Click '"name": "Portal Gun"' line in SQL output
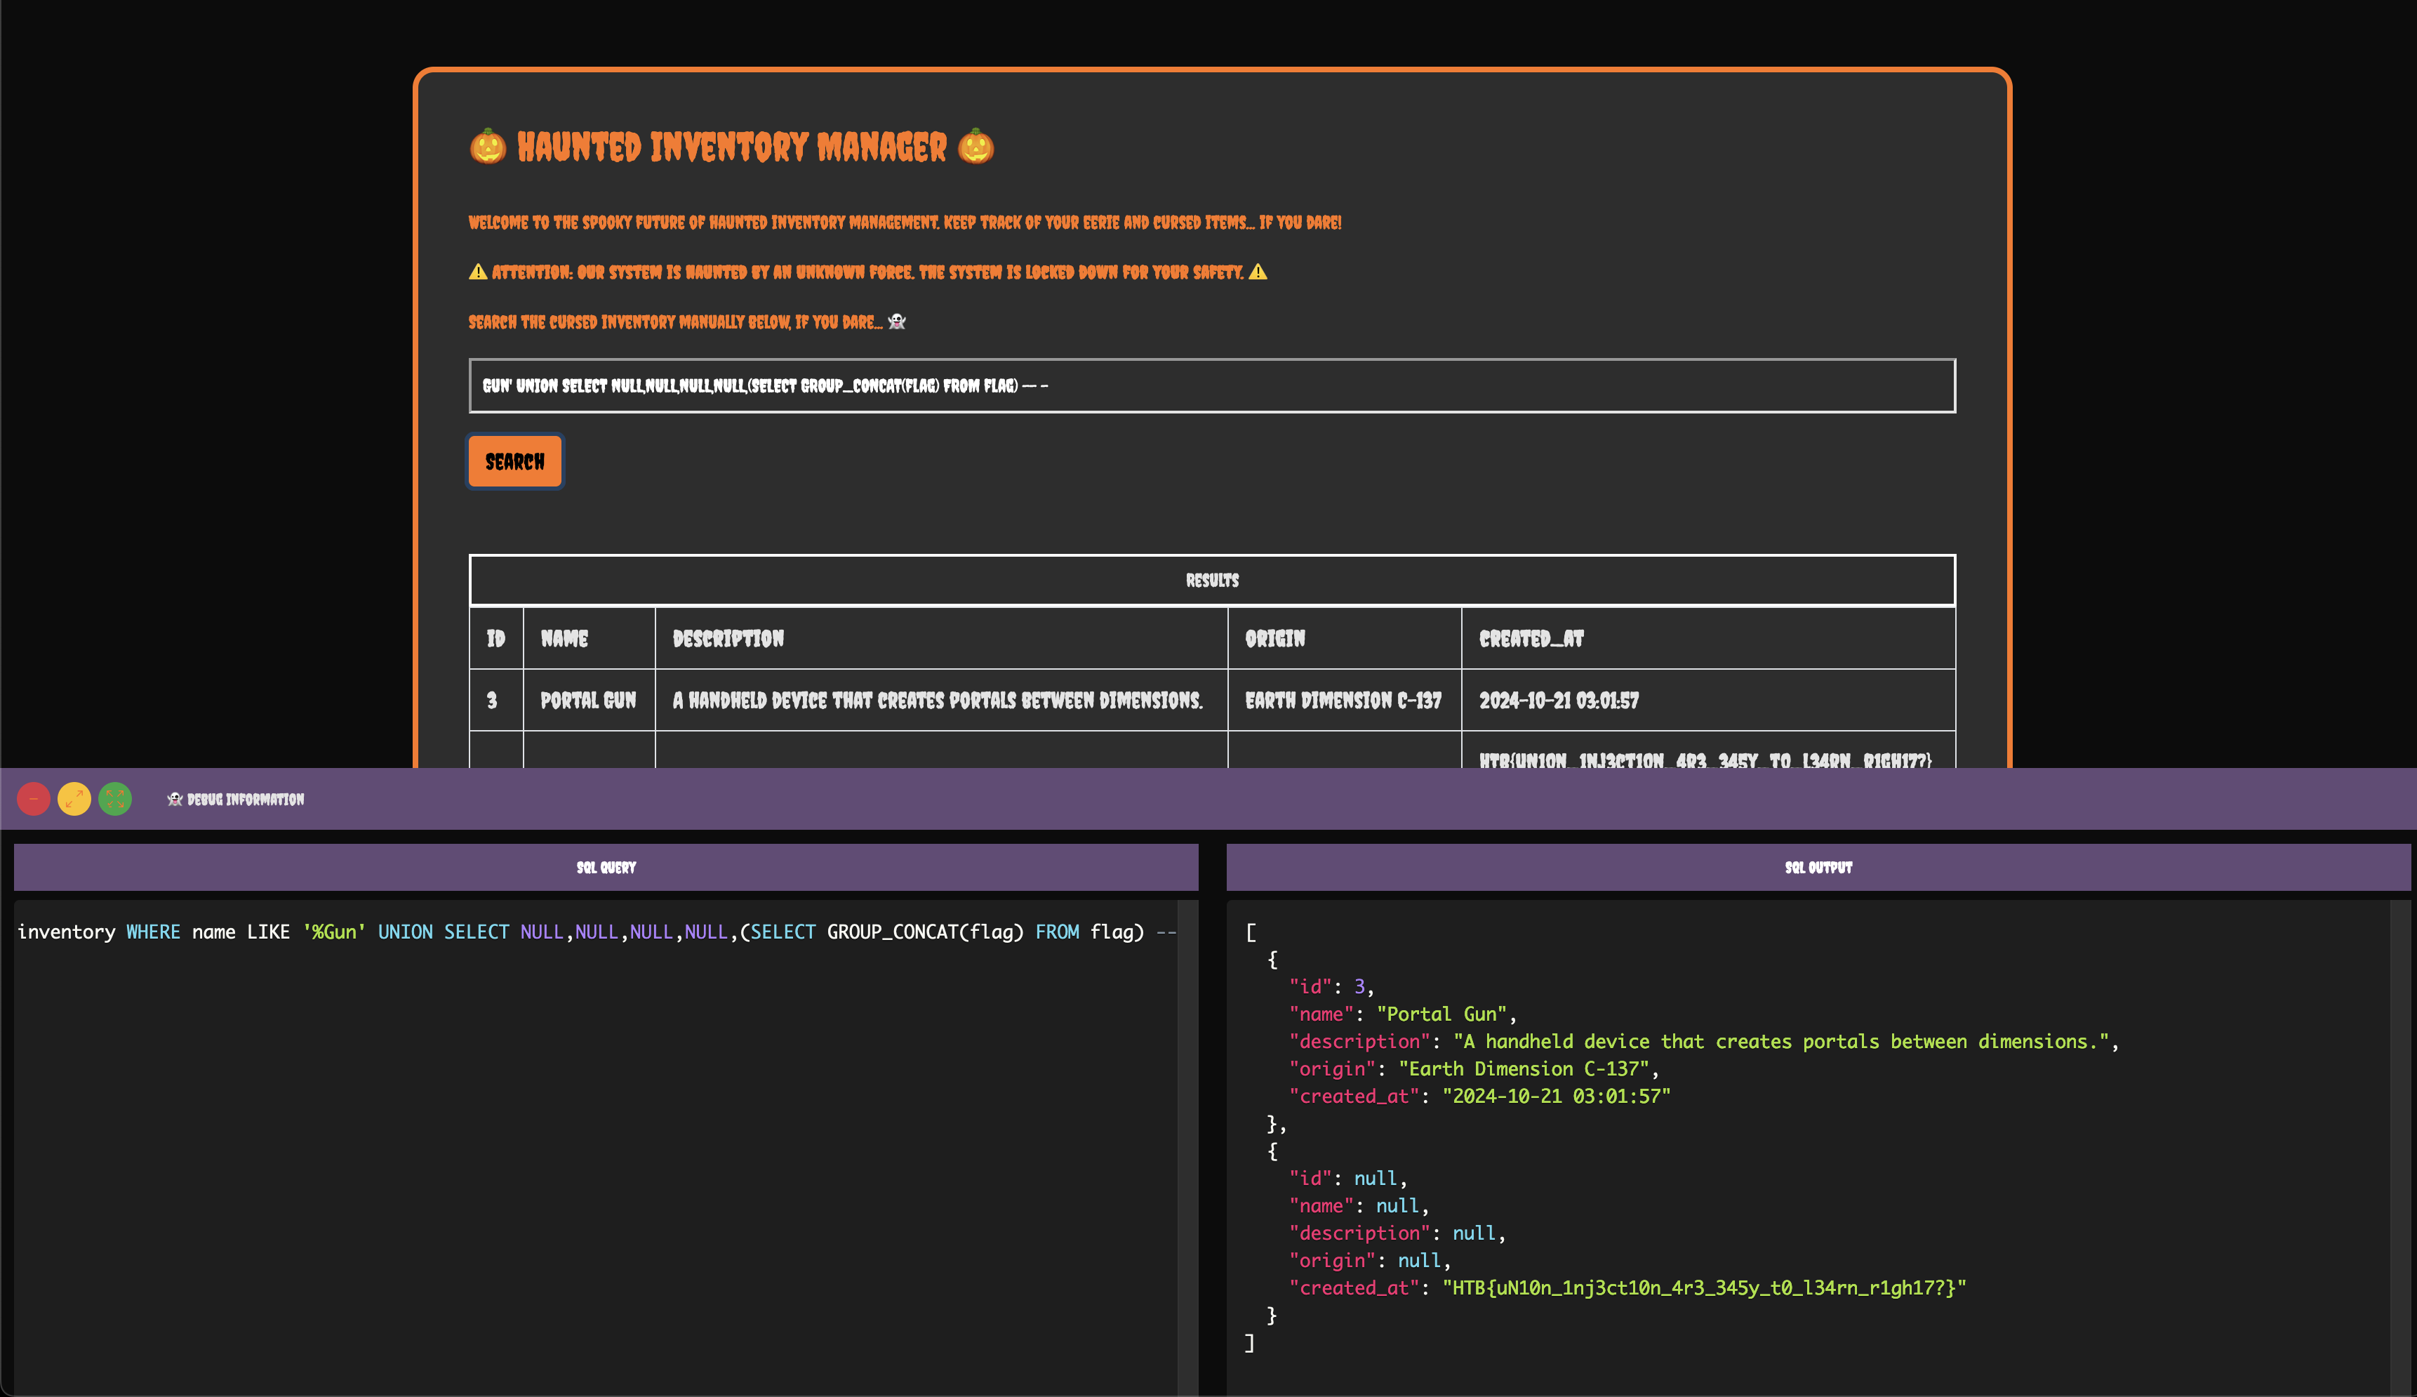Screen dimensions: 2417x1397 coord(1403,1014)
